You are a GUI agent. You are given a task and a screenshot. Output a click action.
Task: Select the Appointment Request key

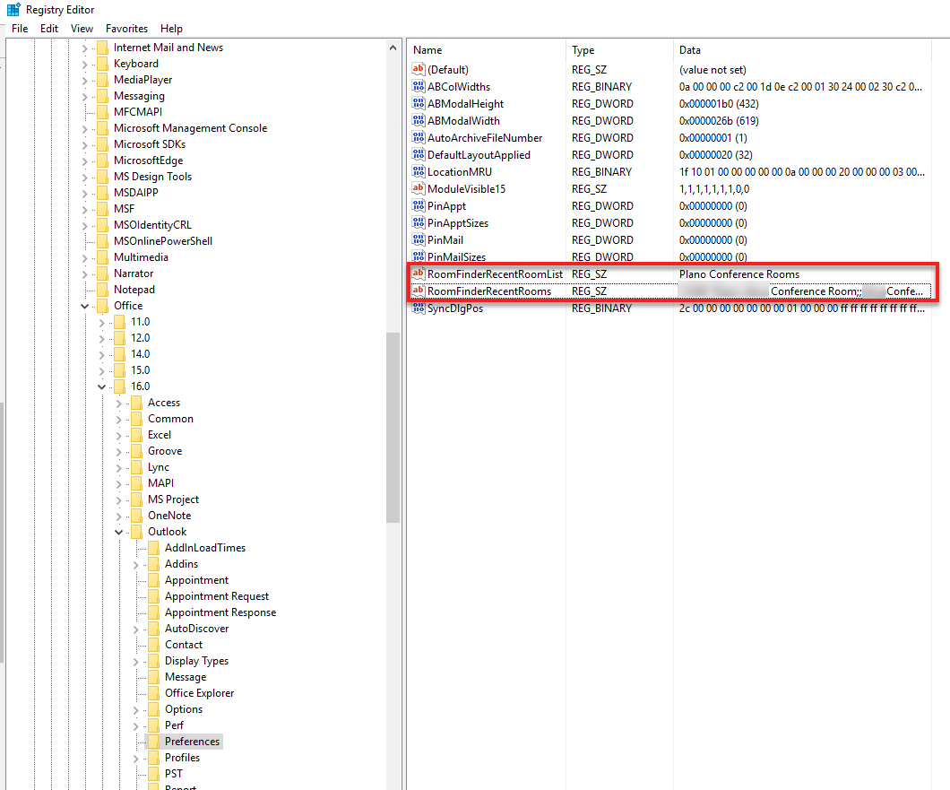click(x=216, y=596)
